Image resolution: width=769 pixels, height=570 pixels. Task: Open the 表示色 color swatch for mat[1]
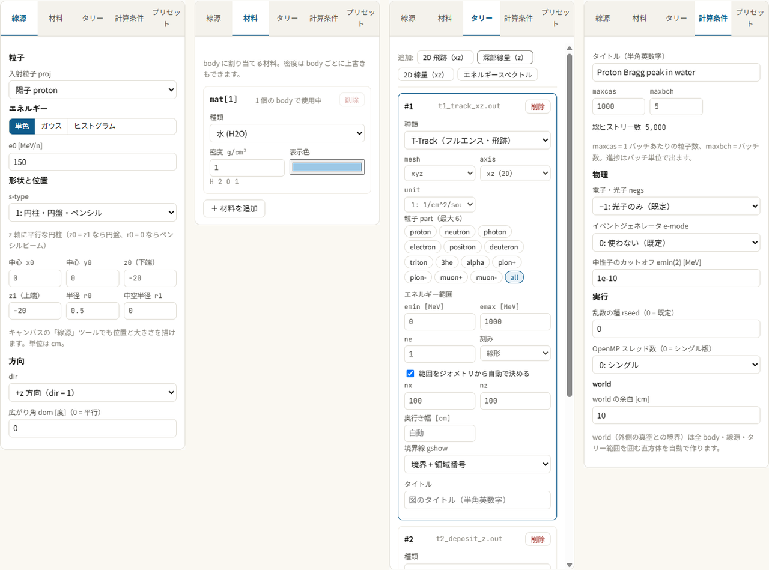coord(327,167)
